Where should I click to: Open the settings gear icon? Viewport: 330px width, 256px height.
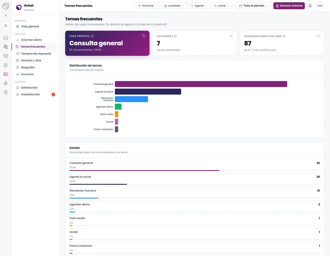coord(6,92)
